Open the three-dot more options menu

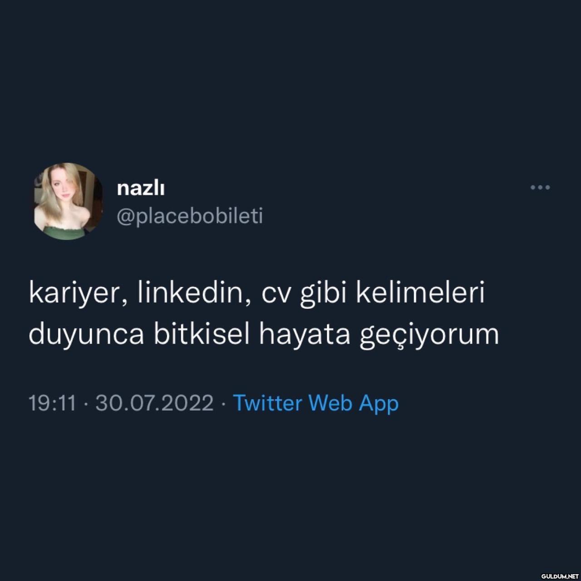(540, 187)
